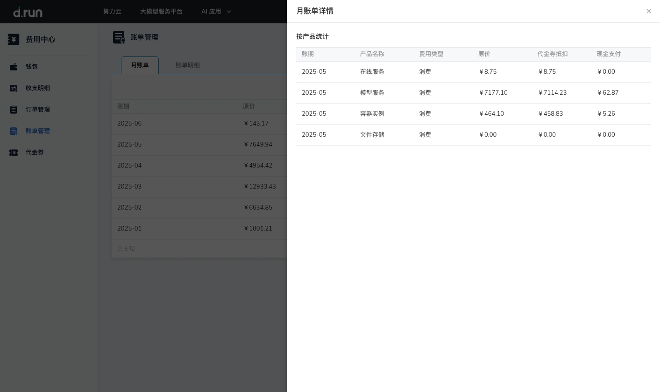Click the 代金券 coupon icon
Screen dimensions: 660x392
[x=14, y=153]
